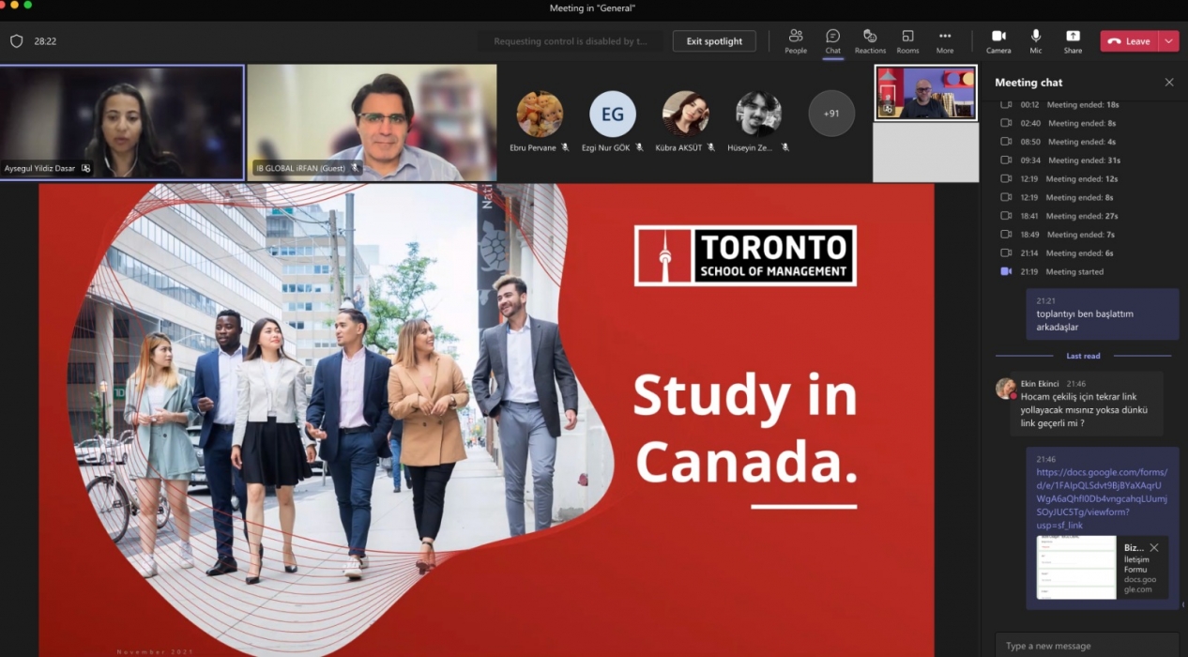The height and width of the screenshot is (657, 1188).
Task: Select Kübra AKSÜT participant avatar
Action: coord(685,114)
